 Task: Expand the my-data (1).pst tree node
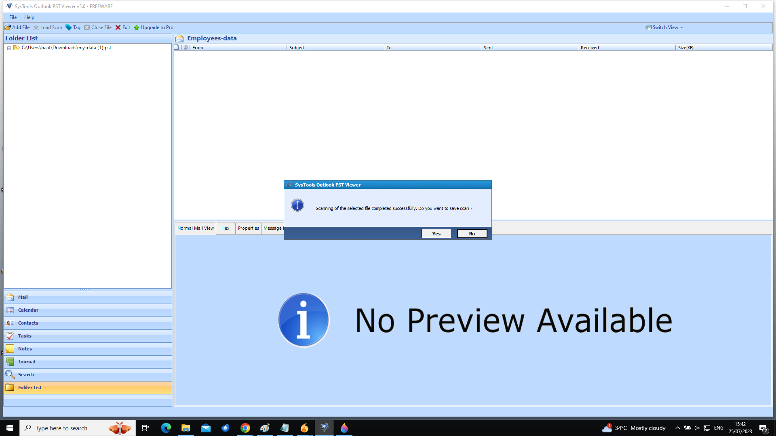coord(9,48)
